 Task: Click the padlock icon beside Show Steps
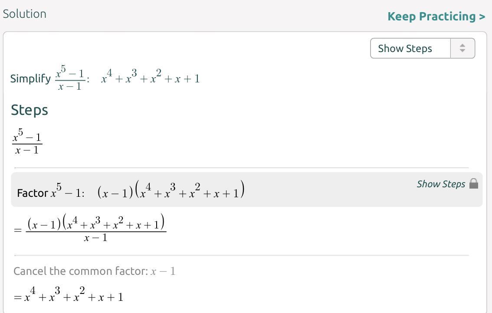coord(474,184)
